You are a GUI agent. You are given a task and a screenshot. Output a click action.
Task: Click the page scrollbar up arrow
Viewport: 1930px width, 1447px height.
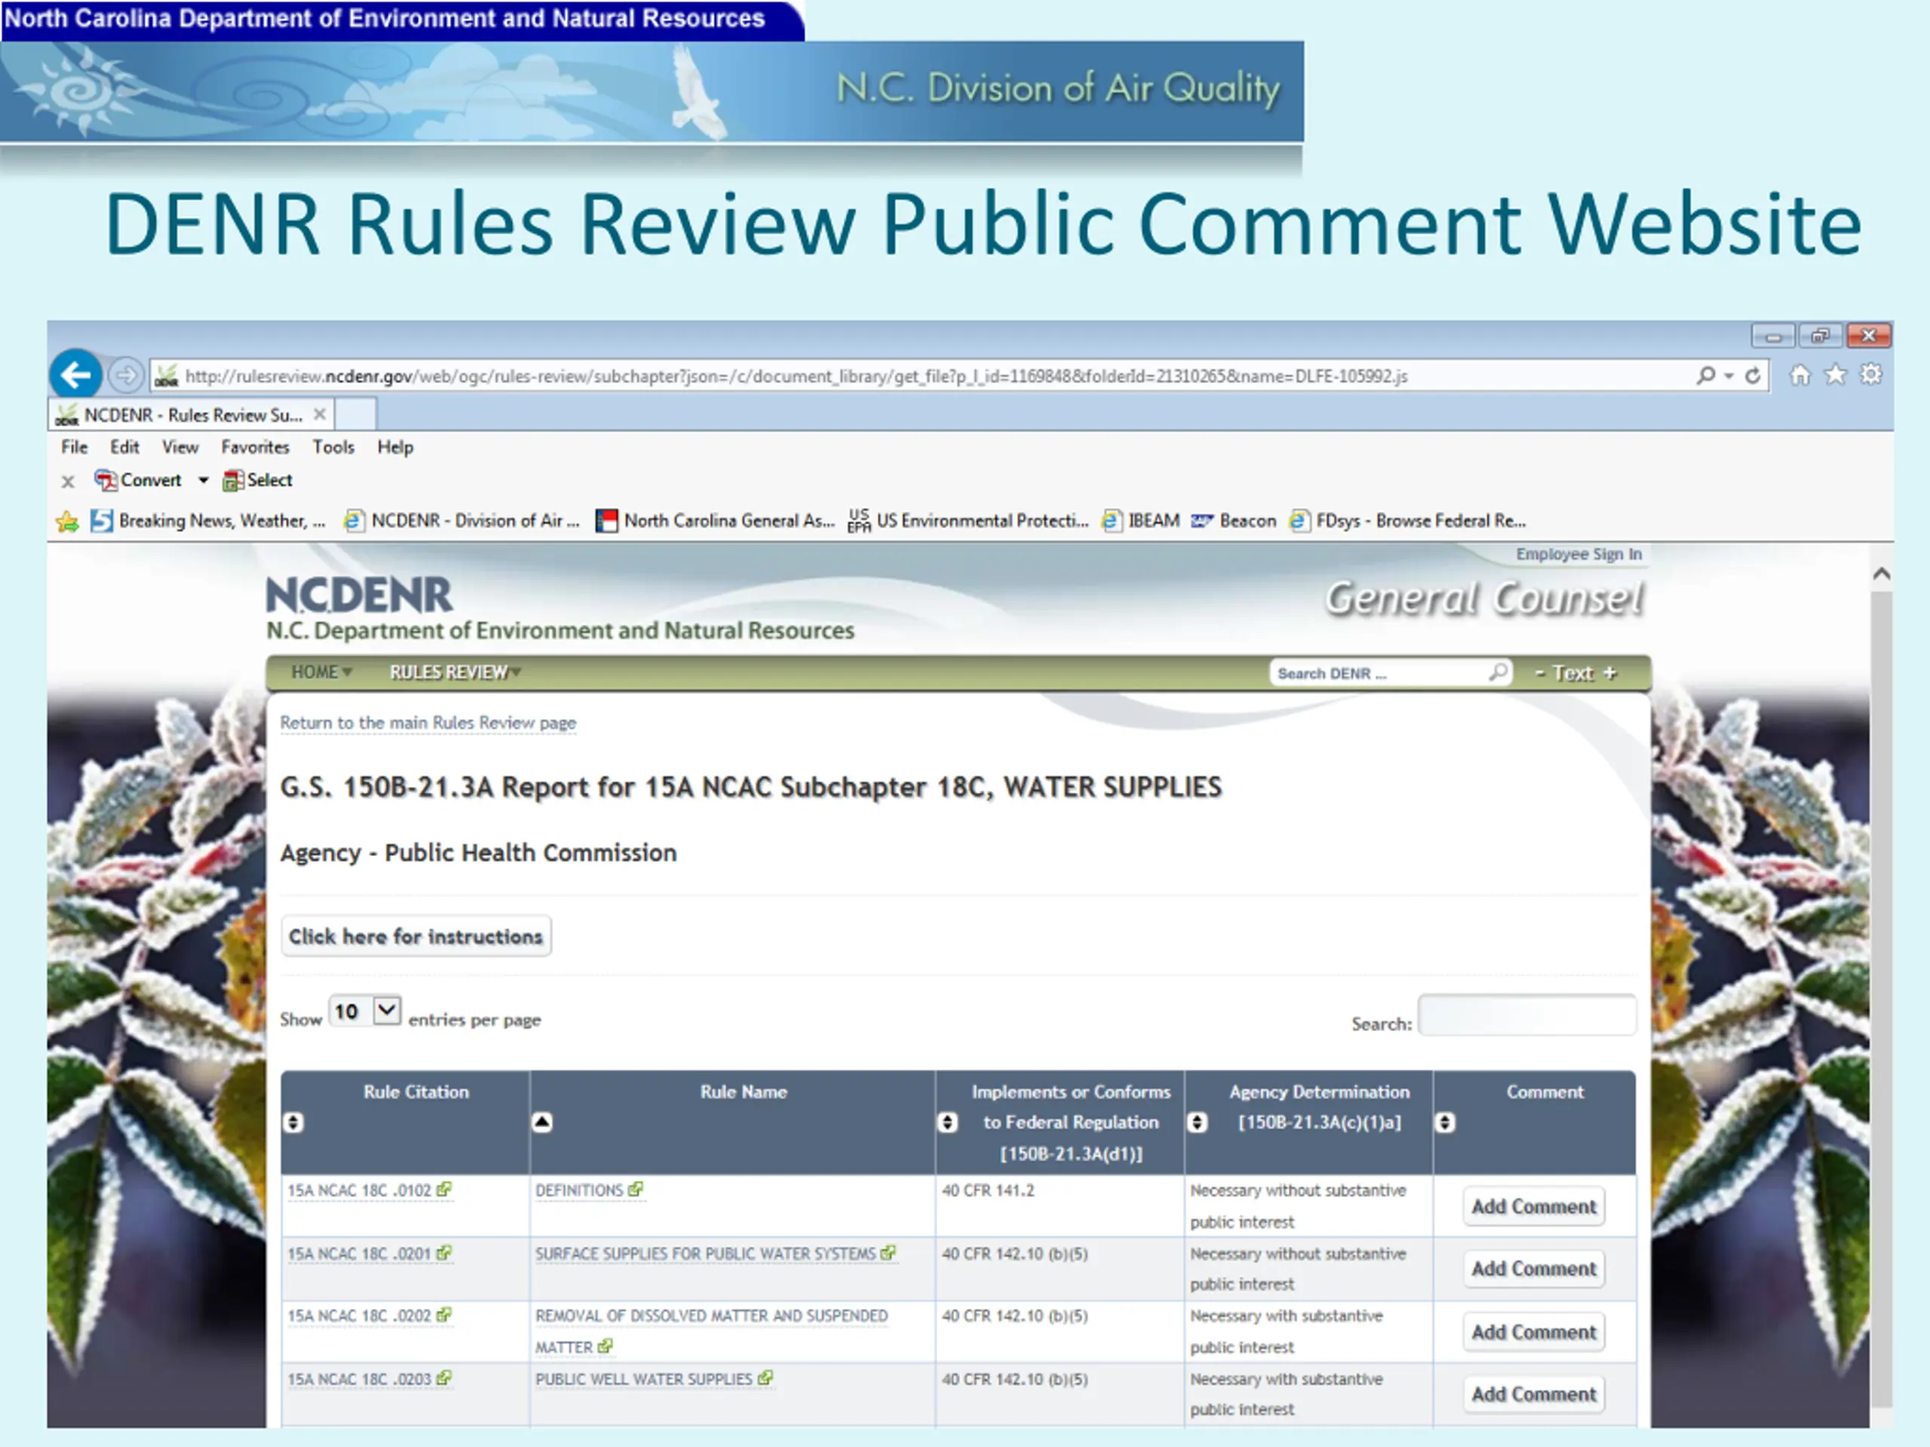[1881, 574]
